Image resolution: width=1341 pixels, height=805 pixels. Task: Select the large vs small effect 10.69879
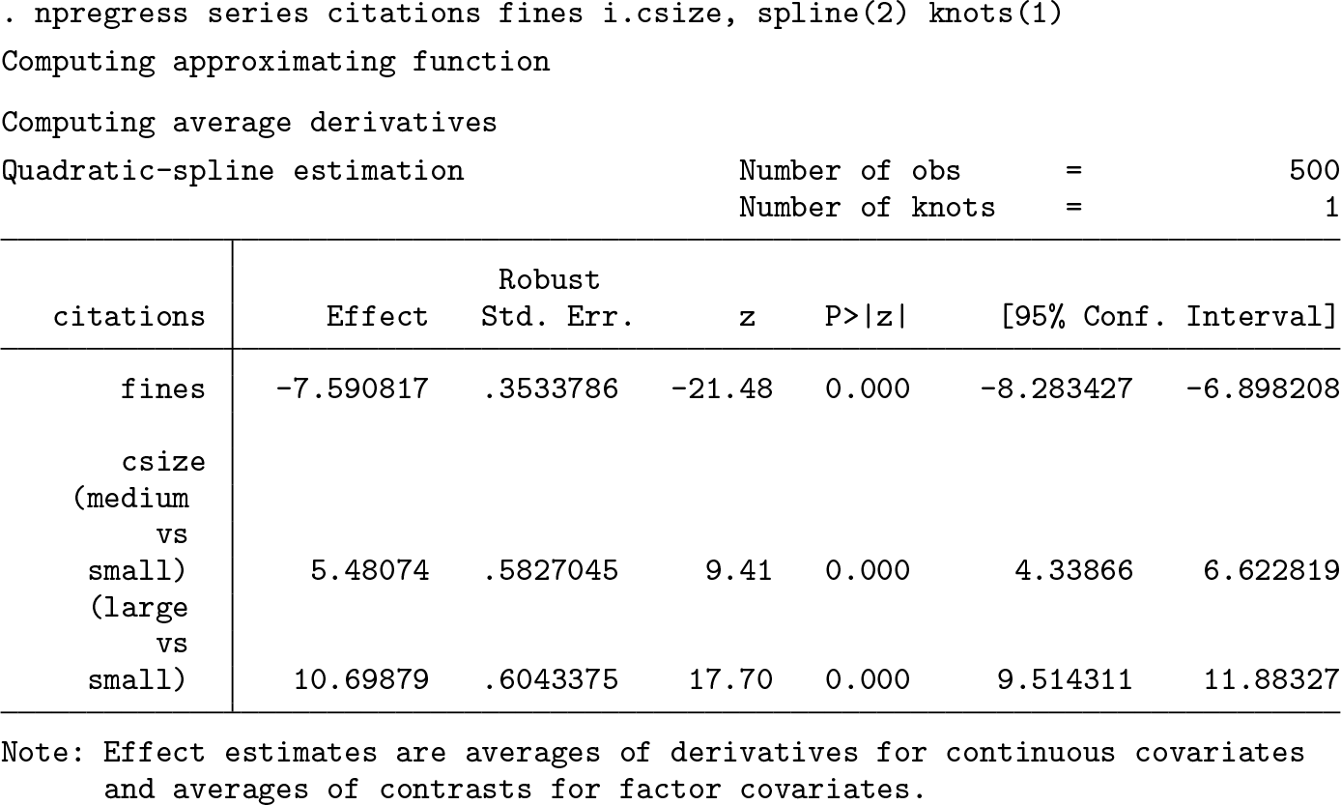click(x=360, y=680)
